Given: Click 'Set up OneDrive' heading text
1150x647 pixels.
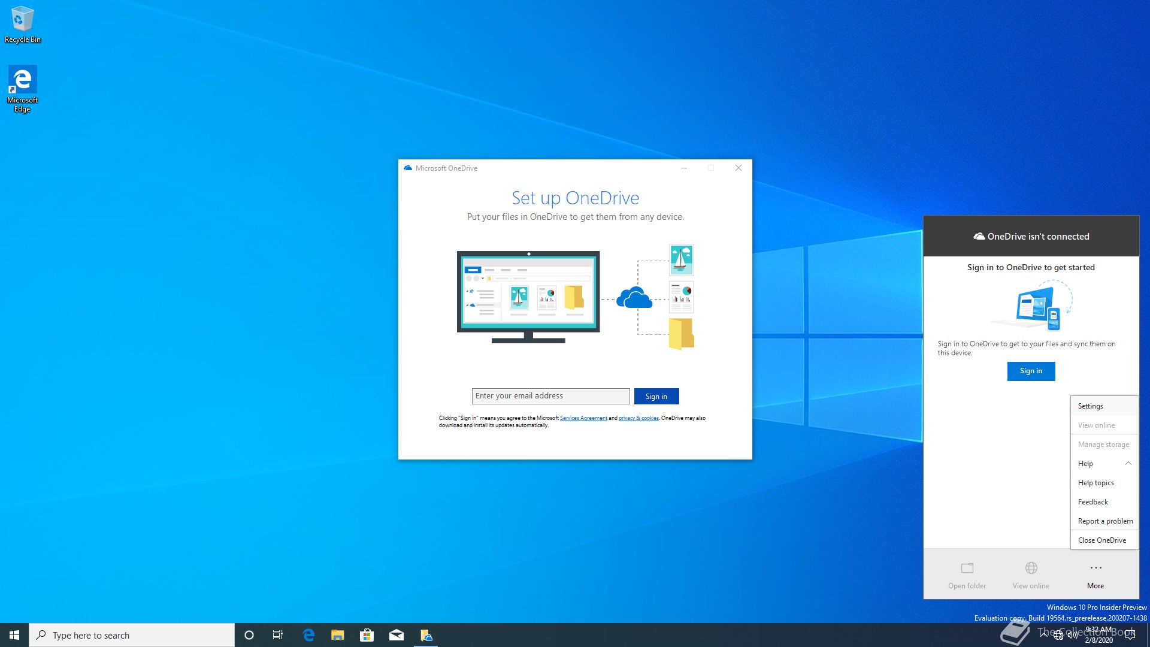Looking at the screenshot, I should (x=575, y=198).
